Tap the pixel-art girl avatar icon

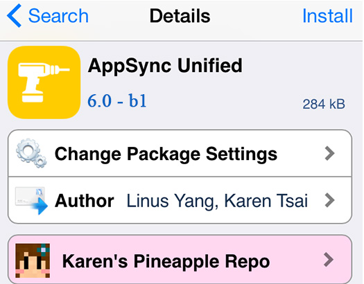(33, 260)
